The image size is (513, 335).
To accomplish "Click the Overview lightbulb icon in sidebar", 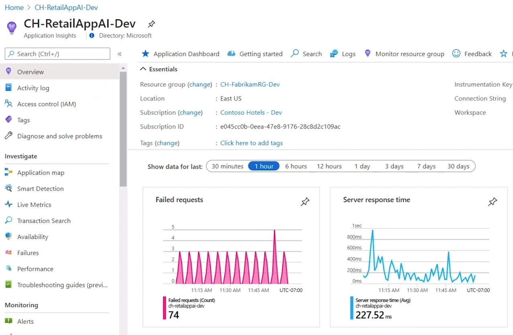I will [x=8, y=71].
